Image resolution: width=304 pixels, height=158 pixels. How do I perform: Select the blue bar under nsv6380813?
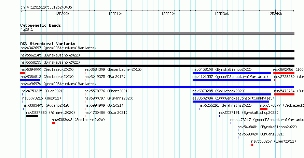30,80
